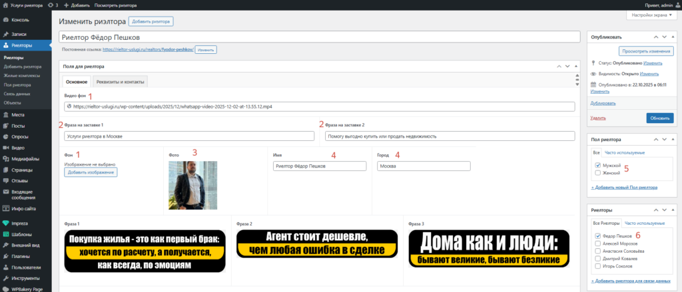Screen dimensions: 682x292
Task: Open Impreza theme diamond icon
Action: point(5,223)
